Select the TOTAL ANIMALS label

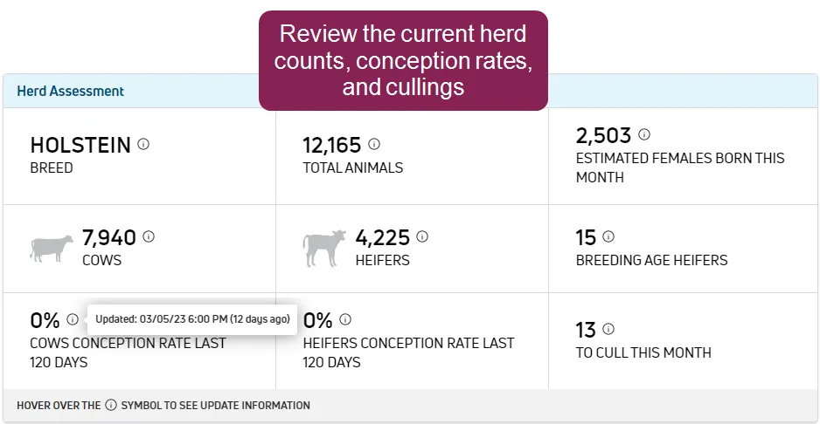[x=353, y=168]
